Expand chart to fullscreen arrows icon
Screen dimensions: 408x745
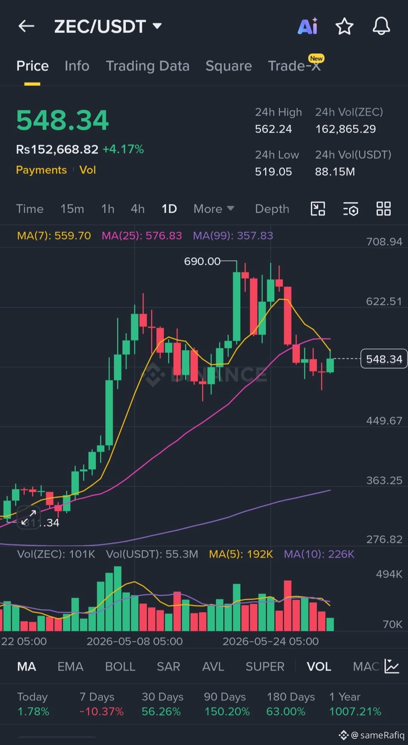click(x=29, y=517)
